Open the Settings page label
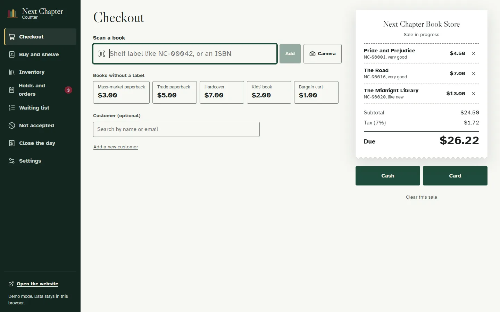Screen dimensions: 500x312 click(x=30, y=161)
